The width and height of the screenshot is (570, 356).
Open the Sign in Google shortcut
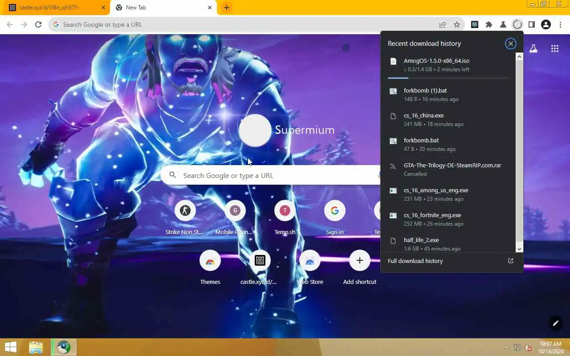click(x=335, y=218)
